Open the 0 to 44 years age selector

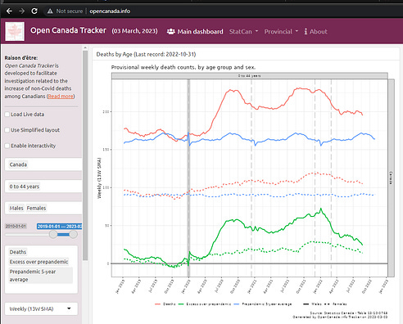[x=43, y=187]
